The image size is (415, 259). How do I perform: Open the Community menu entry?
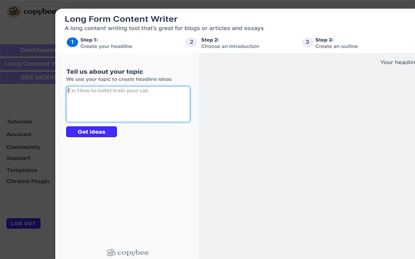23,147
